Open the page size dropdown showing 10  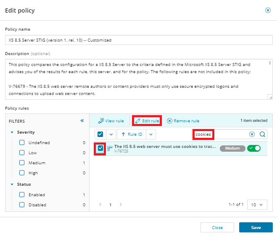(257, 205)
